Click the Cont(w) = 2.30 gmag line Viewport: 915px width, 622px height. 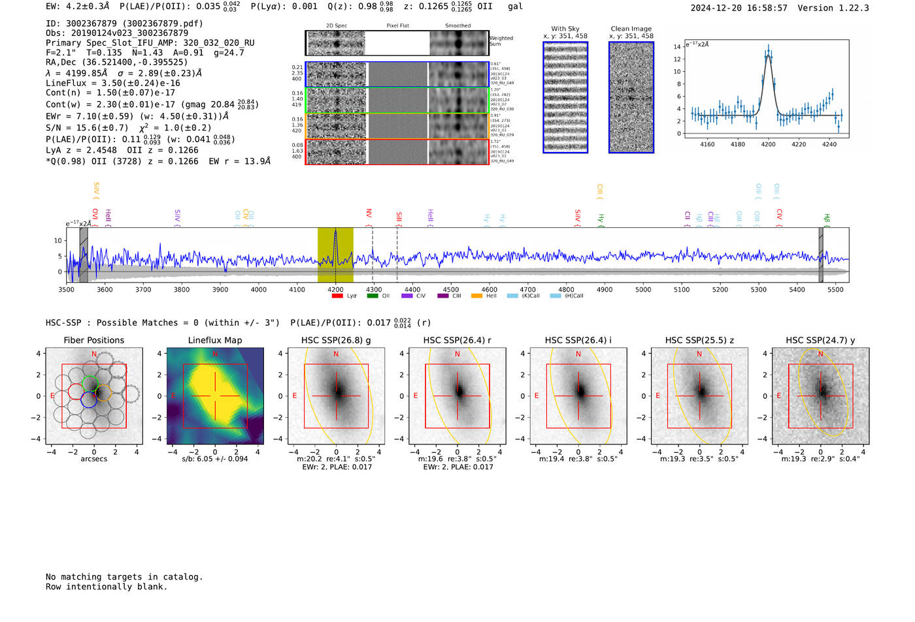pyautogui.click(x=152, y=104)
